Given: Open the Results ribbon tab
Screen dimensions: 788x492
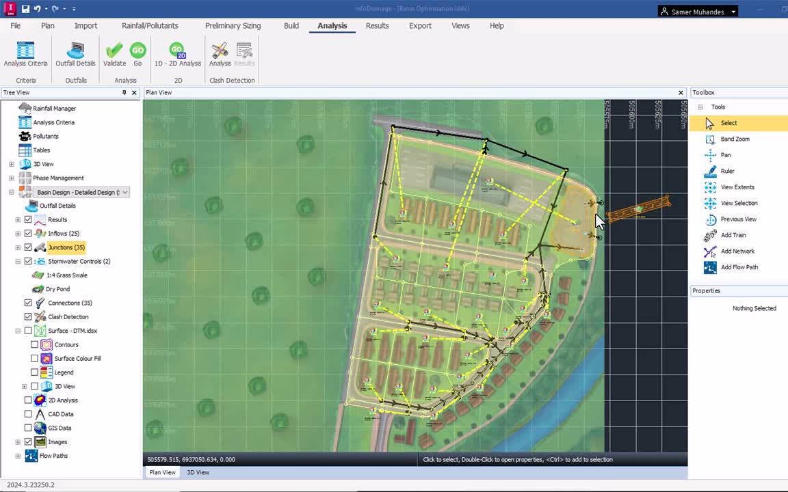Looking at the screenshot, I should (x=377, y=26).
